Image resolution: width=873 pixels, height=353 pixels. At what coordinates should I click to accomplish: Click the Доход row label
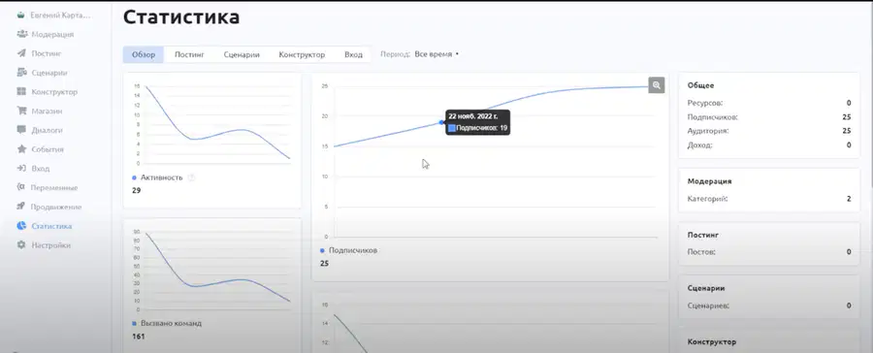tap(699, 144)
